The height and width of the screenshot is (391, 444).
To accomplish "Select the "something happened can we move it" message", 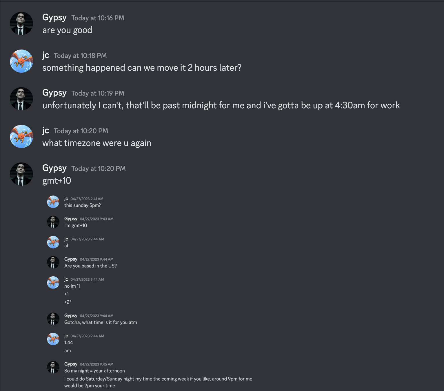I will point(142,68).
